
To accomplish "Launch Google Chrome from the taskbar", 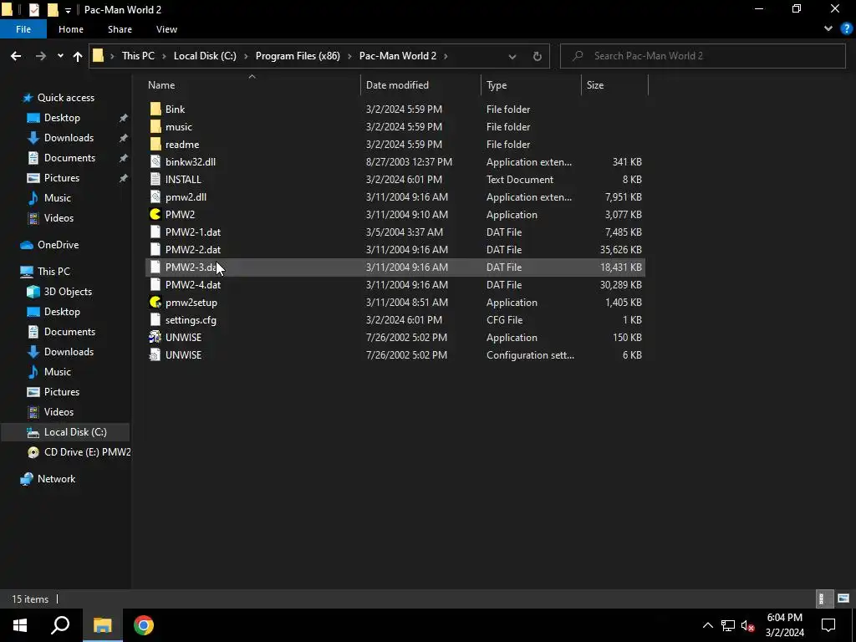I will 144,625.
